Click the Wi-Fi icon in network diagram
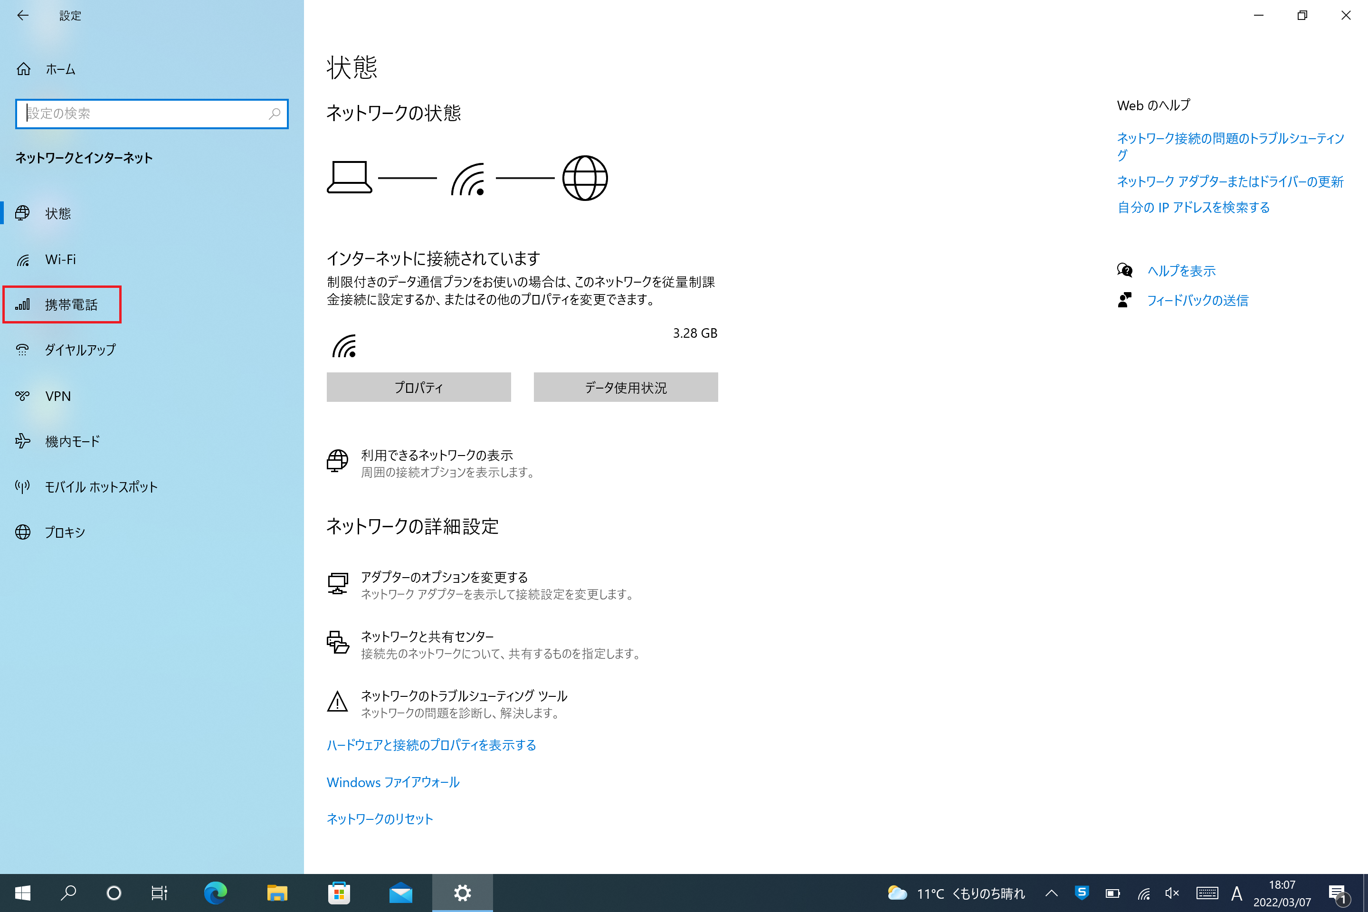Viewport: 1368px width, 912px height. coord(467,179)
